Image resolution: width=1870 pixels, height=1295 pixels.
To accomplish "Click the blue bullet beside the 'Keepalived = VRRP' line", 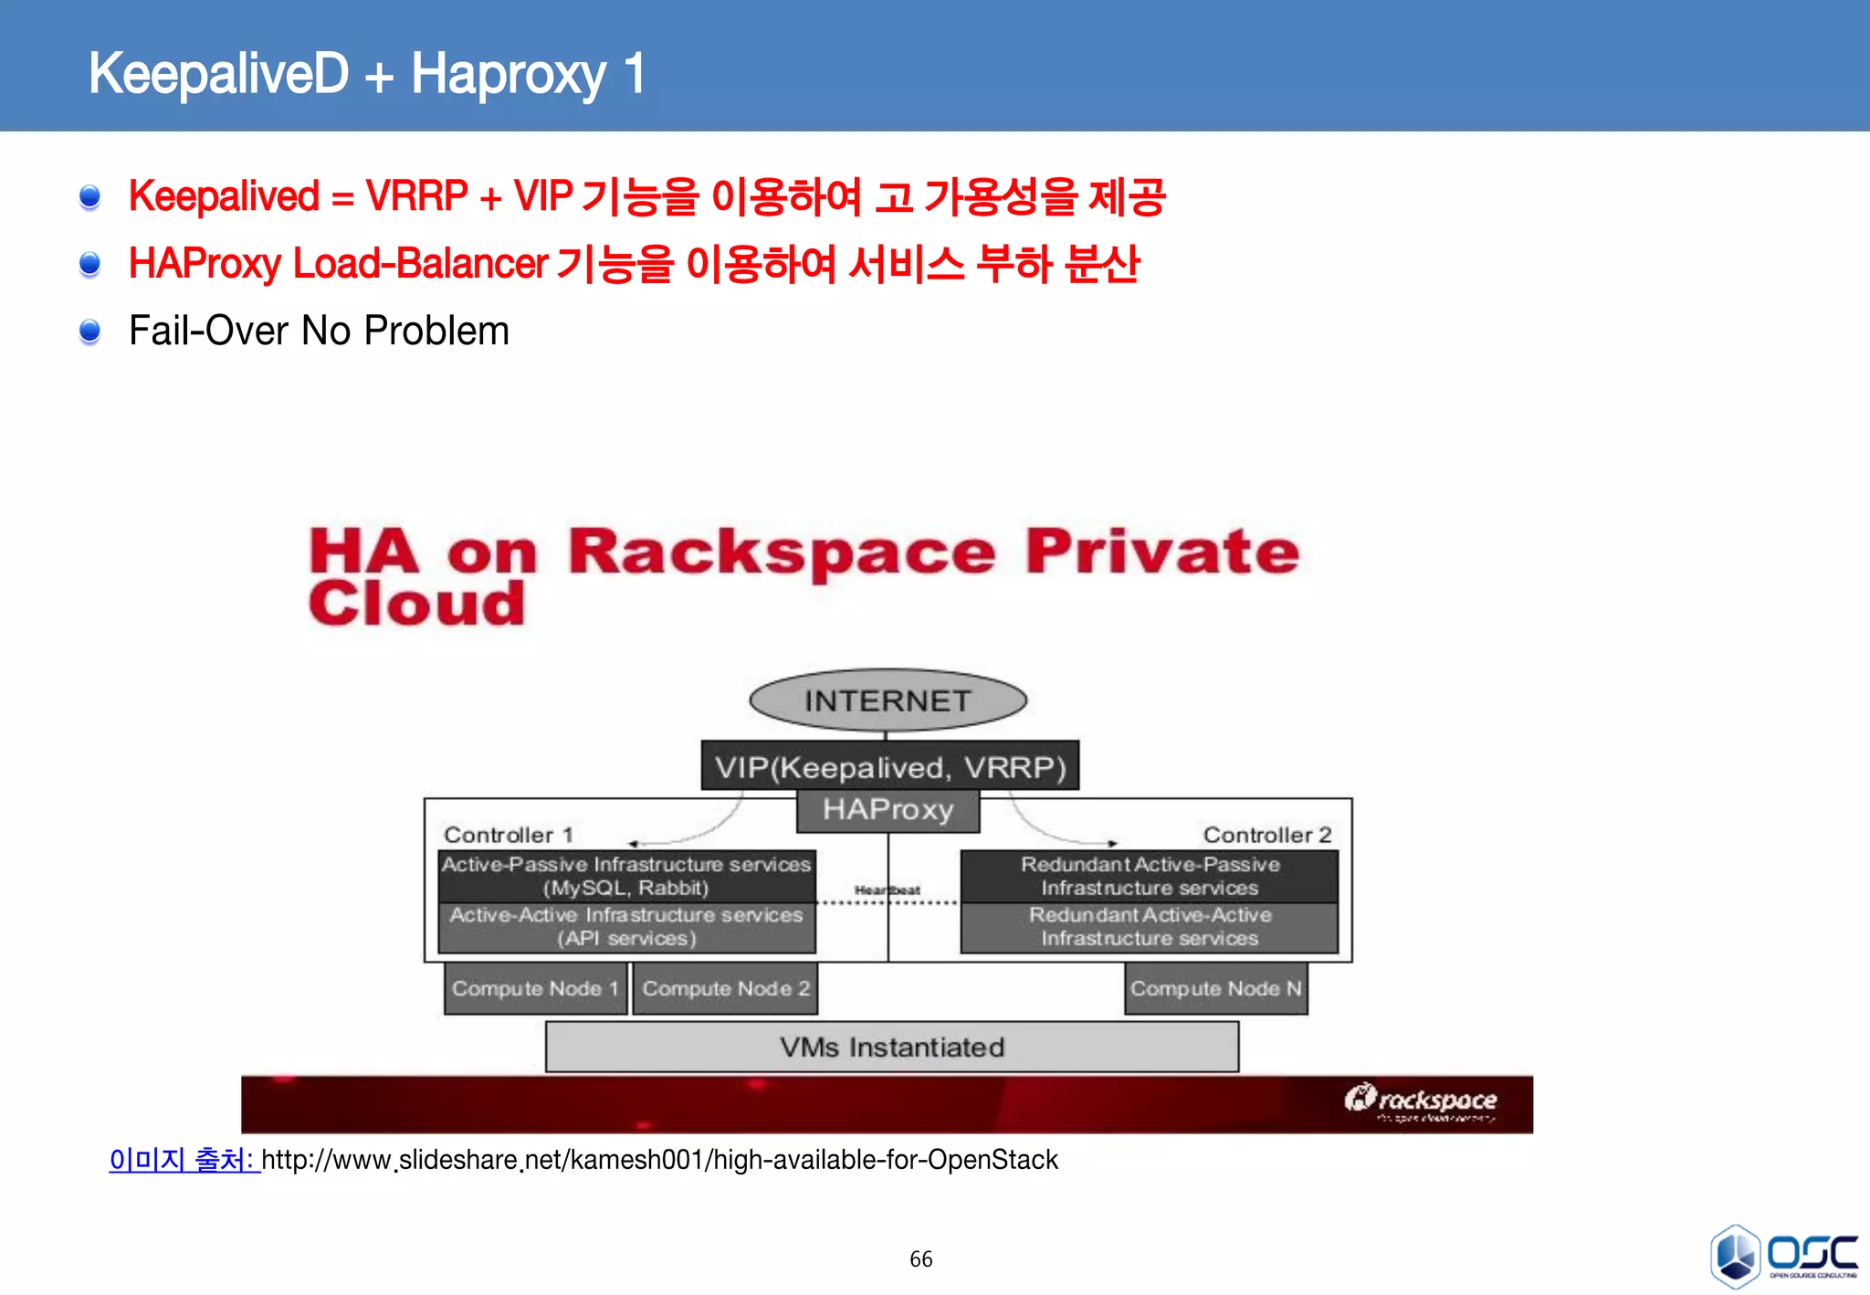I will (x=89, y=197).
